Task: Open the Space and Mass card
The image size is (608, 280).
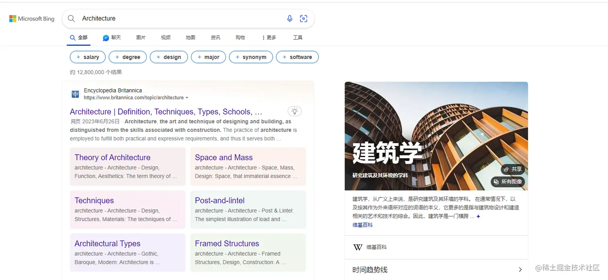Action: pos(248,166)
